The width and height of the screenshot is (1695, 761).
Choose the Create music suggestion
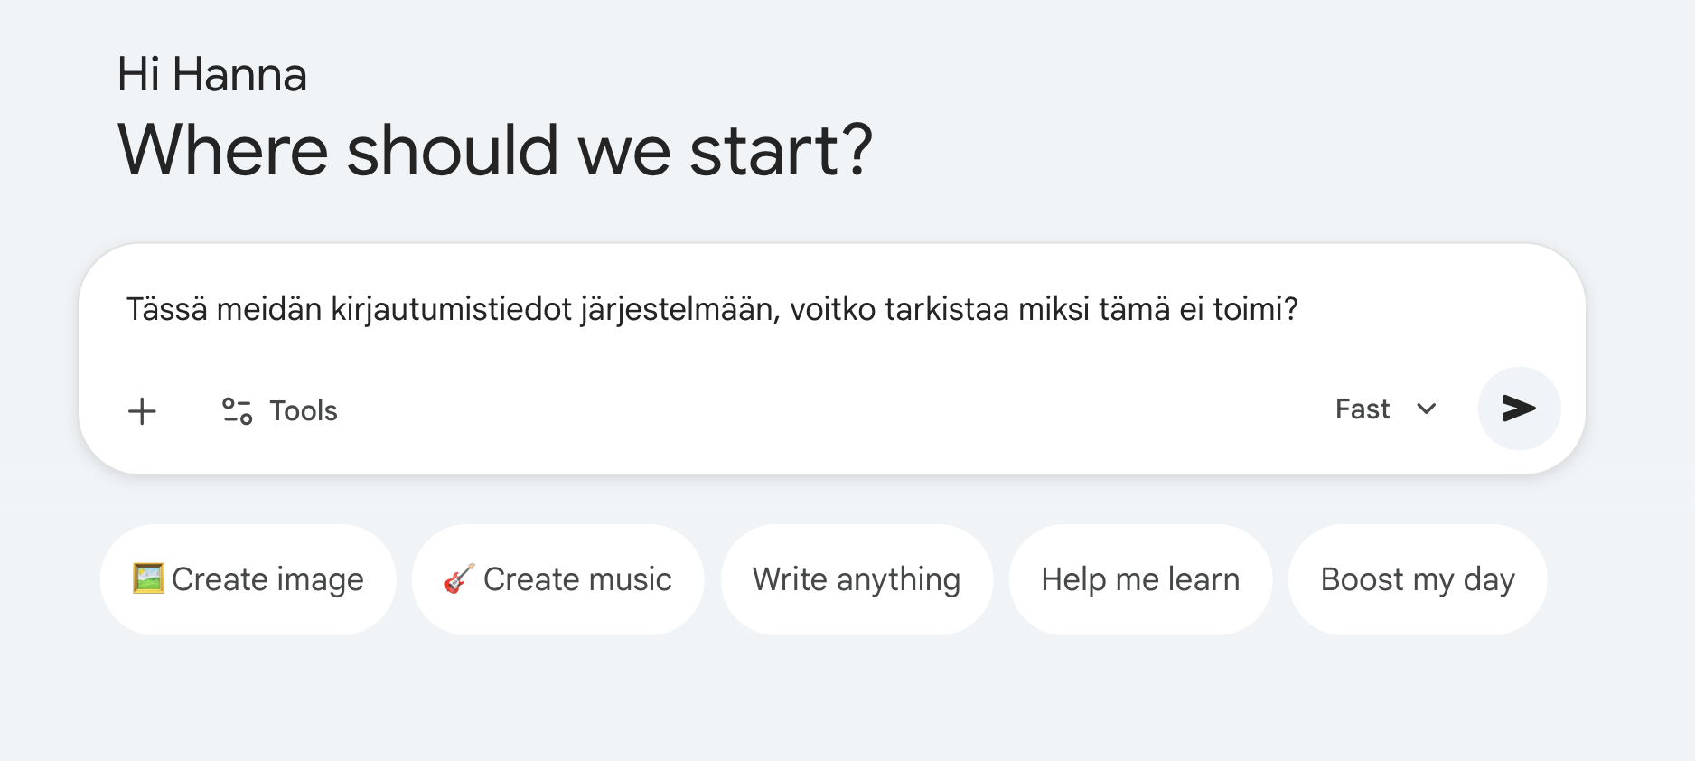tap(557, 579)
